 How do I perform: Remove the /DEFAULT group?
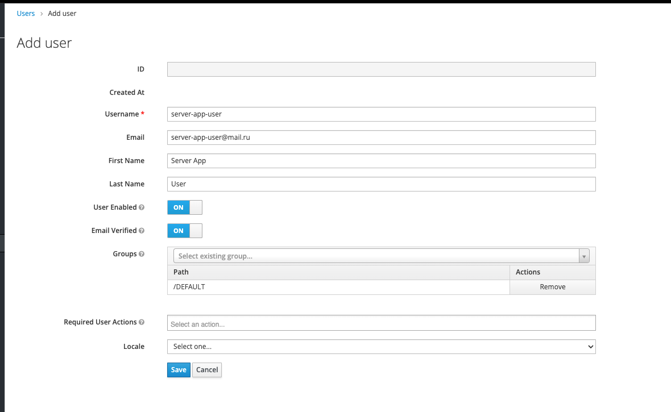point(552,287)
